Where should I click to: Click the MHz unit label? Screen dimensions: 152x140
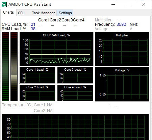pos(133,24)
